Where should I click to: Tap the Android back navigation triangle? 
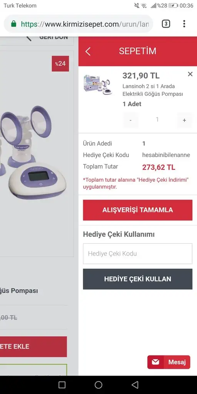coord(135,385)
